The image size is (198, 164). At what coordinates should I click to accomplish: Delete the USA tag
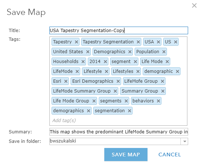(158, 42)
